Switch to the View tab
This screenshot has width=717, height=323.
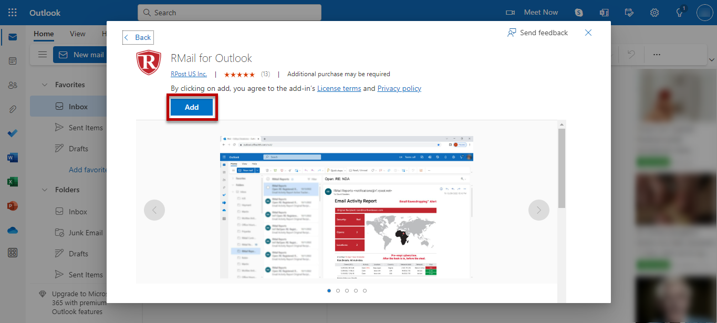(77, 33)
